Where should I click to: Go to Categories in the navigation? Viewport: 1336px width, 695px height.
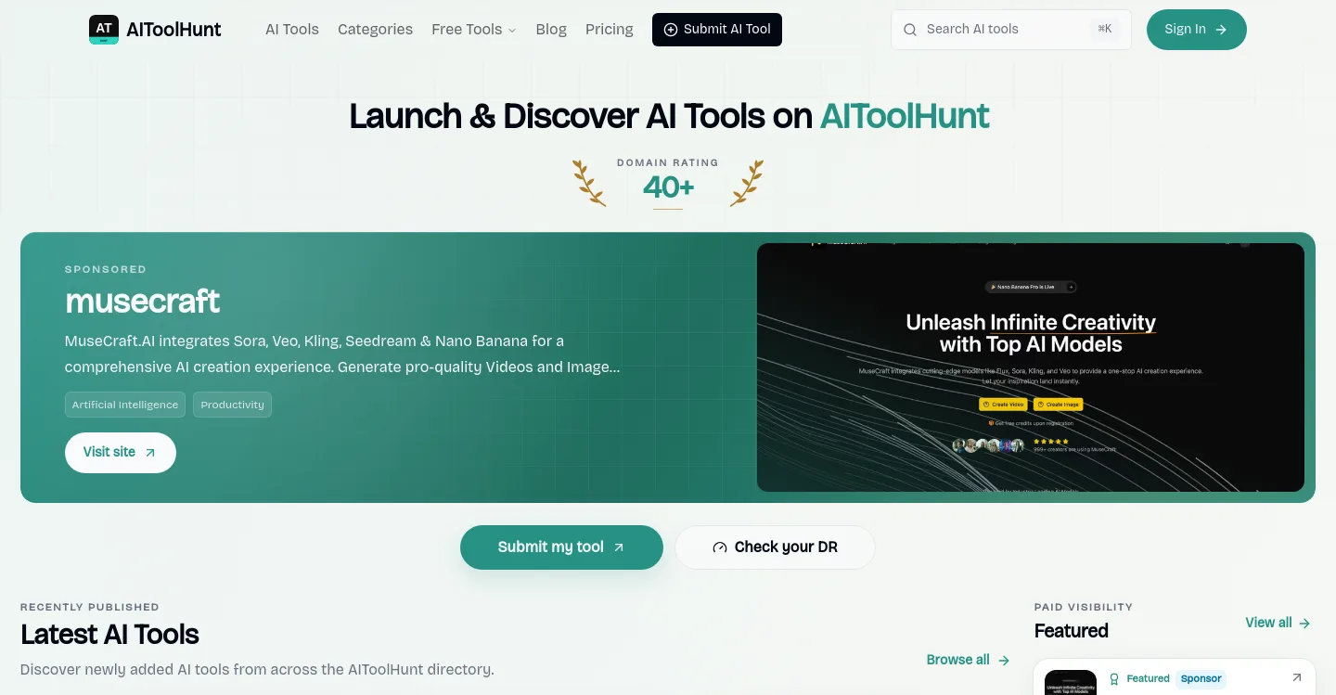375,30
